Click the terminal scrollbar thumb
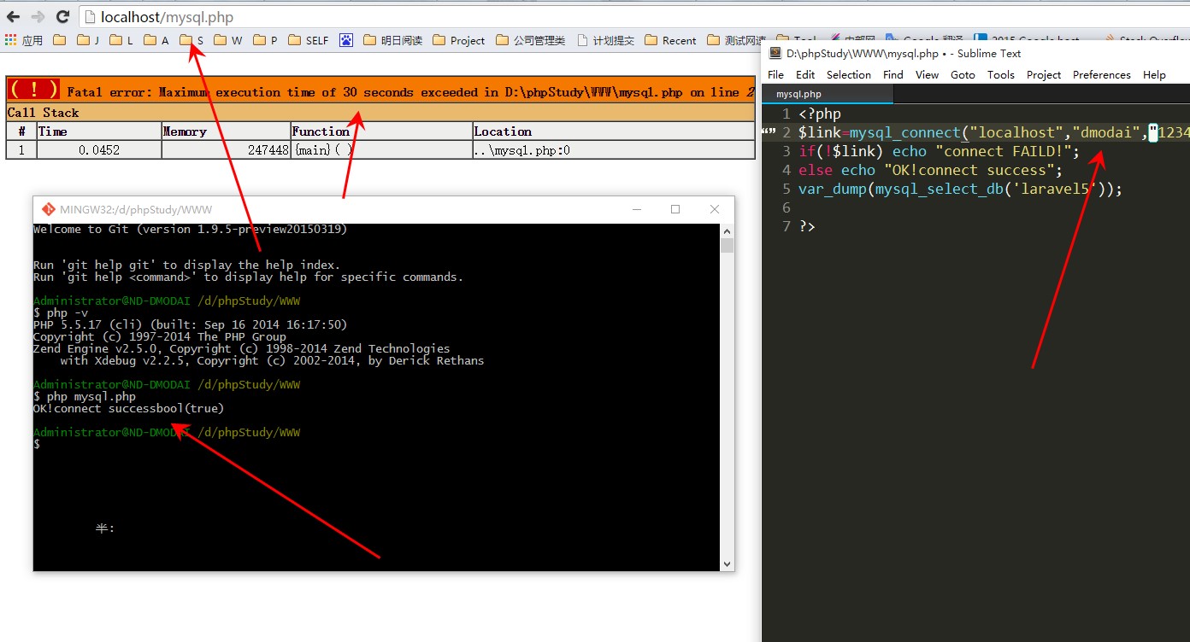 point(727,246)
